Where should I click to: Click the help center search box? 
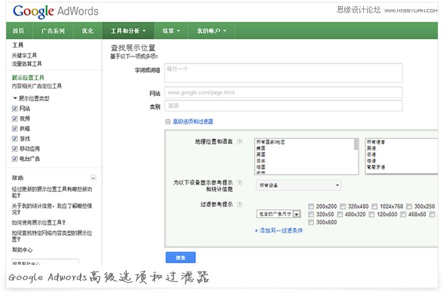pyautogui.click(x=45, y=262)
